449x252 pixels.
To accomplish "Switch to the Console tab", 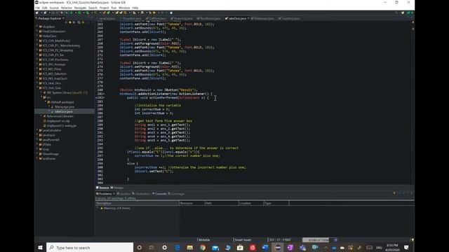I will pos(159,194).
